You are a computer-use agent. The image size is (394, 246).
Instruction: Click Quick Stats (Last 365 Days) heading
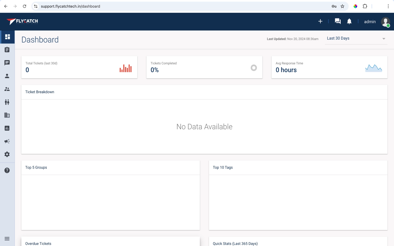235,244
